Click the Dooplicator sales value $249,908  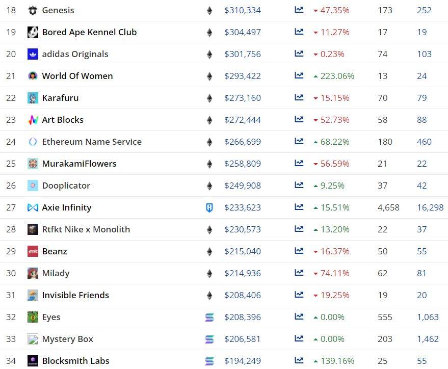(x=242, y=186)
